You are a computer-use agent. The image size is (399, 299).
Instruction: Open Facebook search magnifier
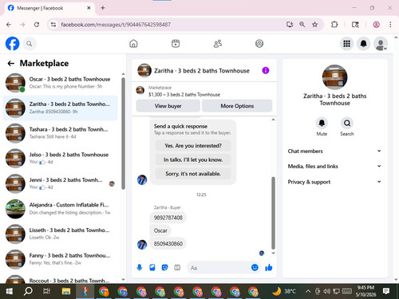[30, 44]
